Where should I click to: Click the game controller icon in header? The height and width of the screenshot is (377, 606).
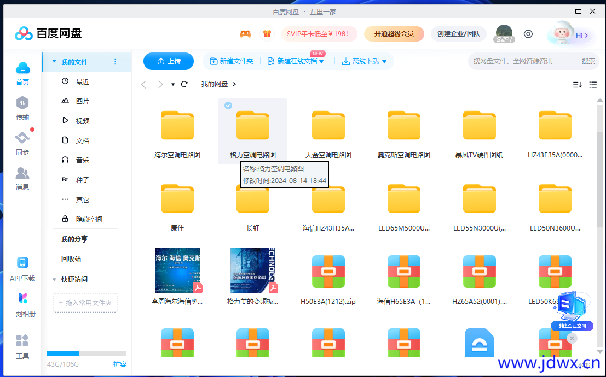[x=245, y=34]
